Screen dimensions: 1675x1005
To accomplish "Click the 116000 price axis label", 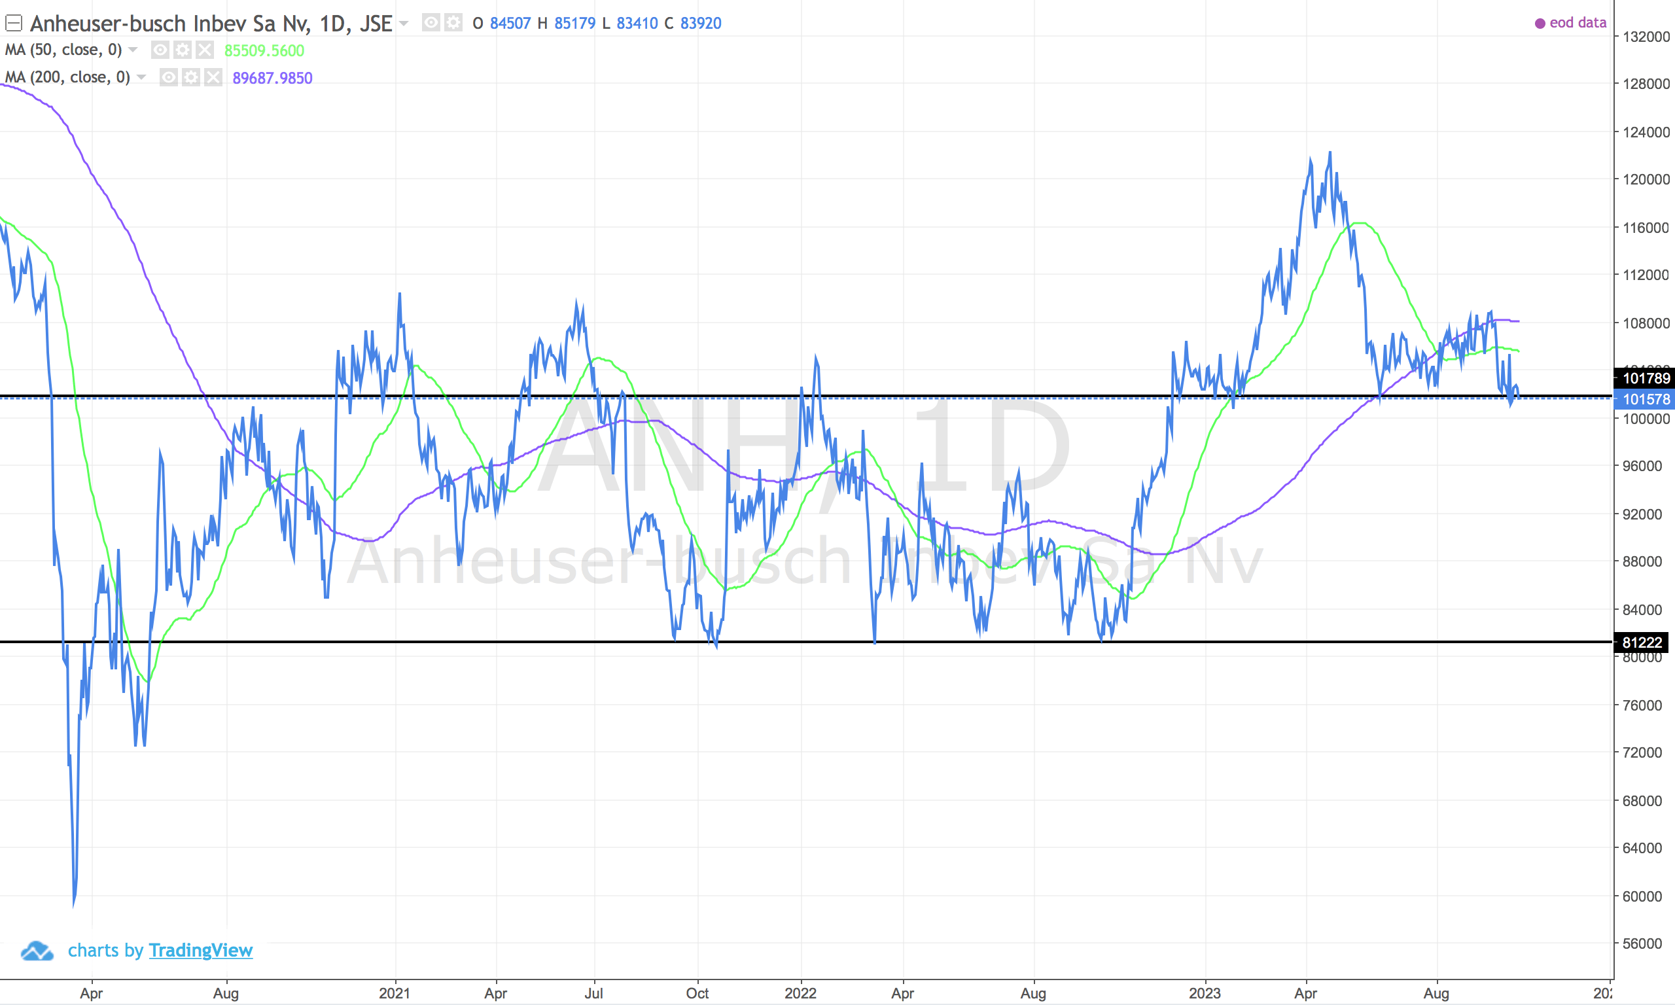I will (x=1647, y=228).
